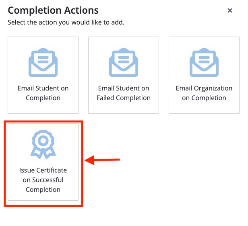Choose the 'Email Student on Failed Completion' text
Viewport: 248px width, 226px height.
click(x=124, y=93)
